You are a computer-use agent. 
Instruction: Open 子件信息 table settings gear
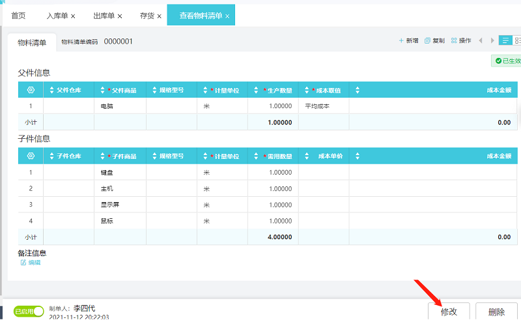[x=31, y=156]
